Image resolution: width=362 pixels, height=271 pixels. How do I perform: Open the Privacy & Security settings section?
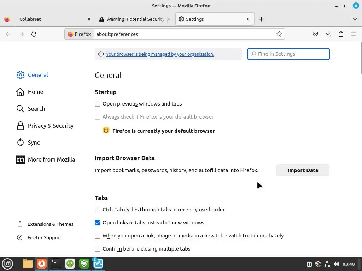click(x=50, y=126)
